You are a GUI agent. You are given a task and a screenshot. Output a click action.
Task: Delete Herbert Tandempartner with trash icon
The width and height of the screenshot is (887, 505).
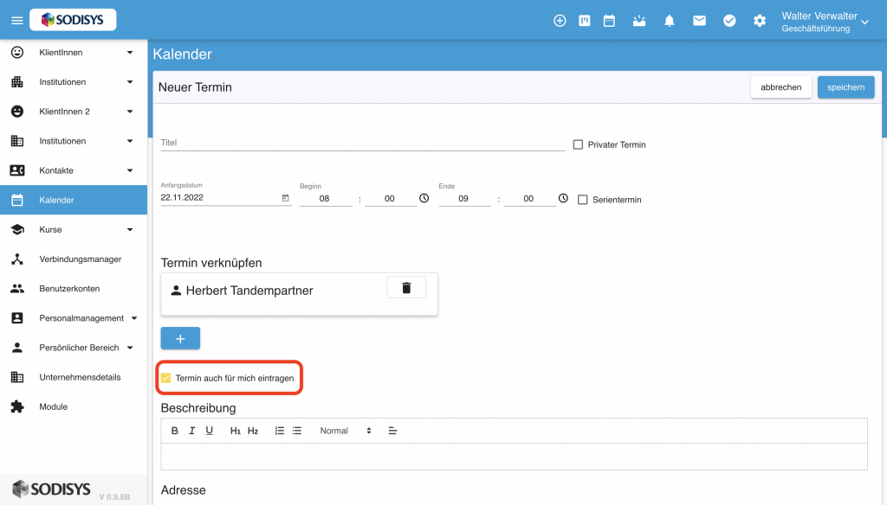(406, 288)
